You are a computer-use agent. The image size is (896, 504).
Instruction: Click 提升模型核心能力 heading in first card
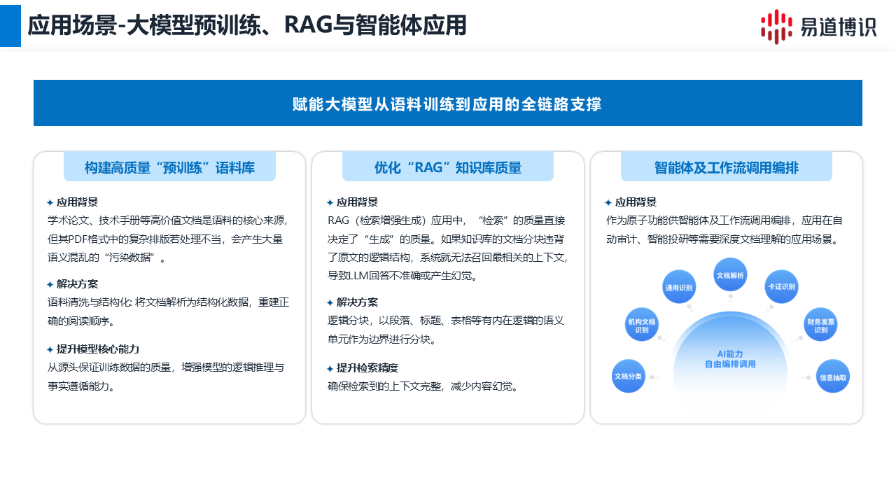[97, 349]
